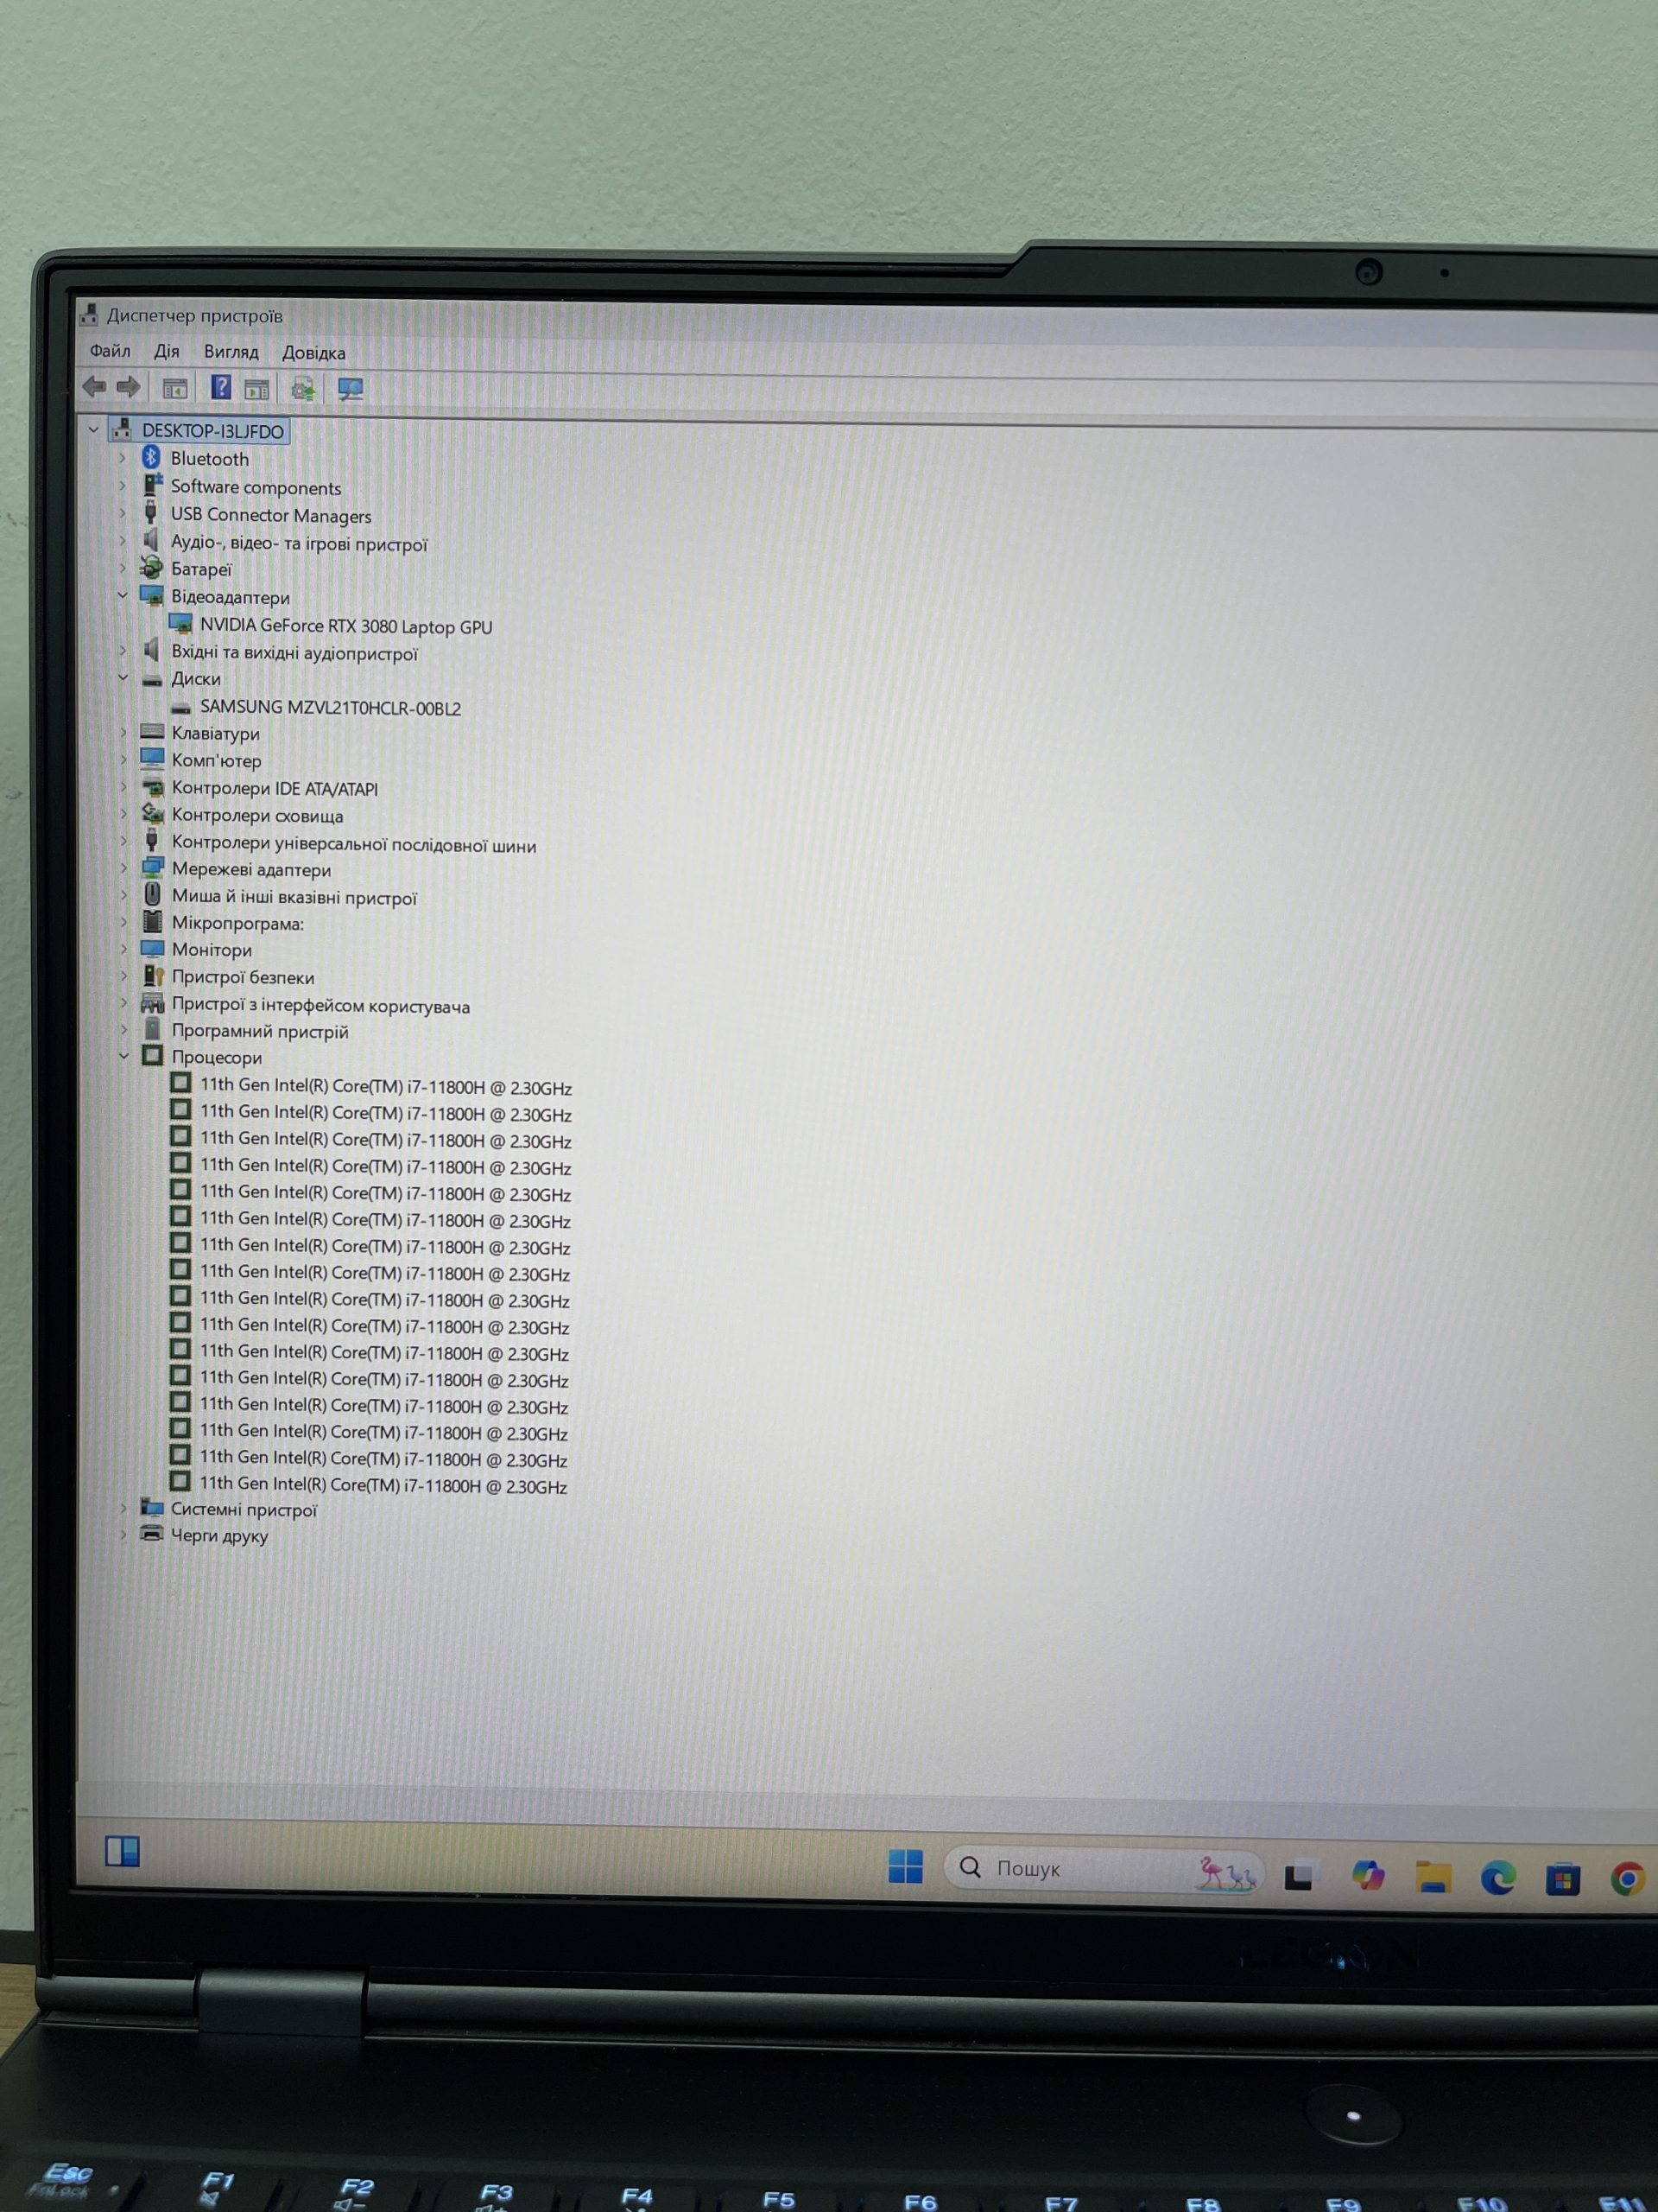This screenshot has height=2212, width=1658.
Task: Click the gear with green arrow driver icon
Action: click(303, 389)
